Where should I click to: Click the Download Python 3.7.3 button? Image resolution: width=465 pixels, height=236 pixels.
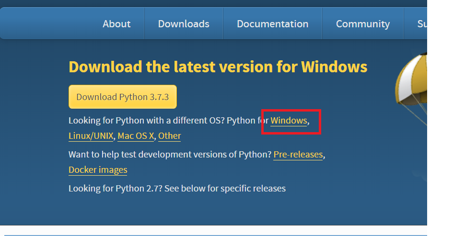[x=122, y=97]
